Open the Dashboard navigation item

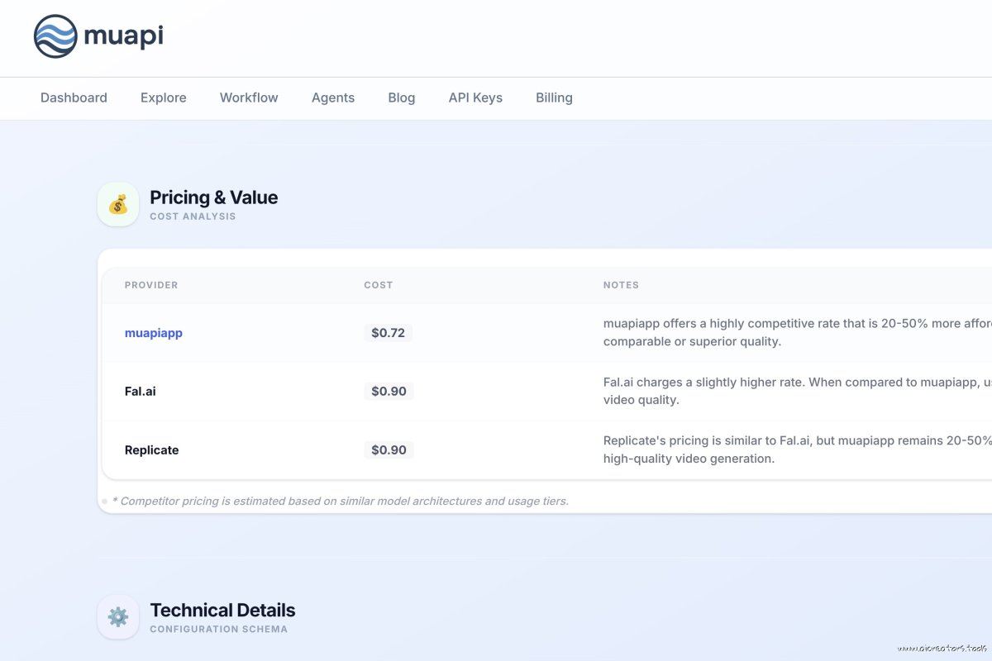coord(74,97)
